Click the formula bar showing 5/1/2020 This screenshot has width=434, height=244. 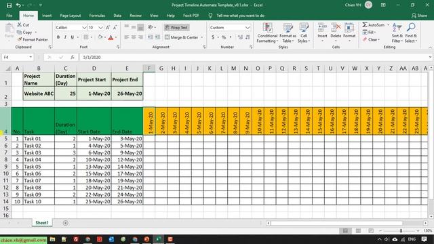(x=253, y=57)
